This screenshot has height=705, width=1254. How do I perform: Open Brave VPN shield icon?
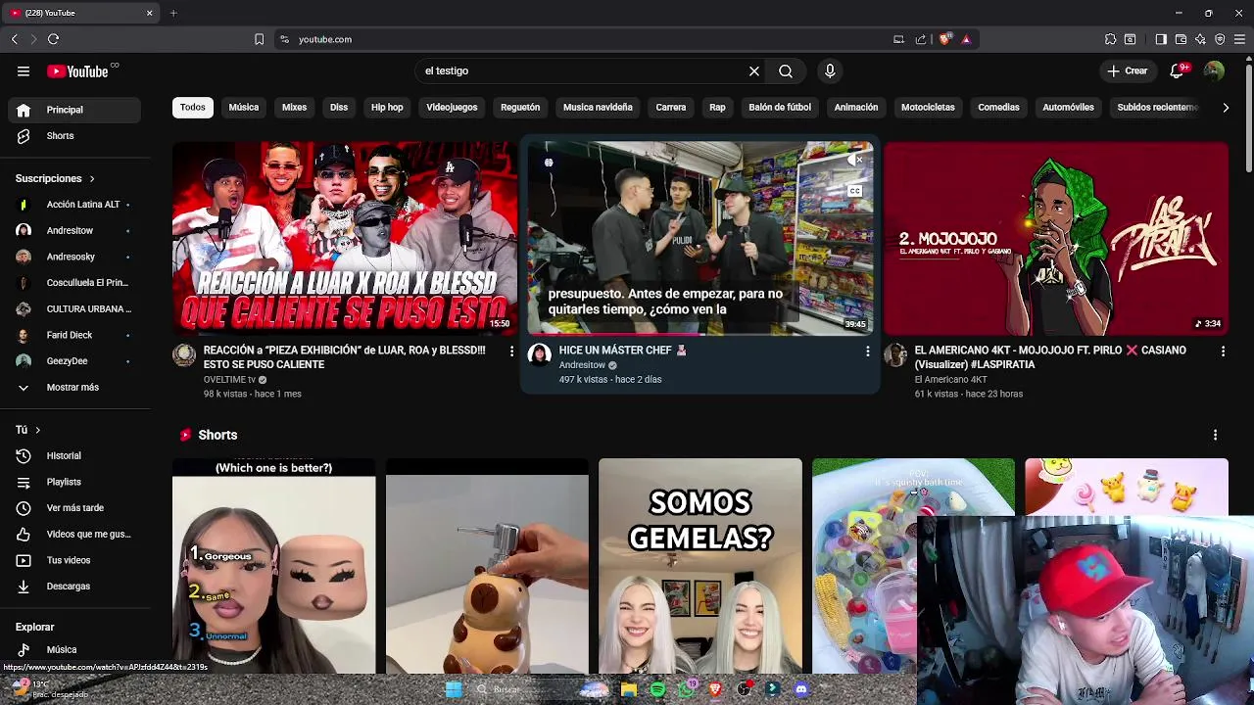(x=1220, y=39)
